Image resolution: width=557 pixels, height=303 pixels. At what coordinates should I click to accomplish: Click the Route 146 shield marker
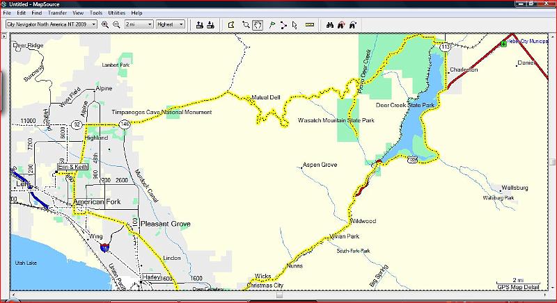pos(125,124)
